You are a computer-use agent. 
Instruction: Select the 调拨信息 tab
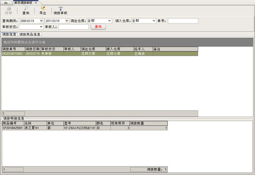tap(9, 34)
